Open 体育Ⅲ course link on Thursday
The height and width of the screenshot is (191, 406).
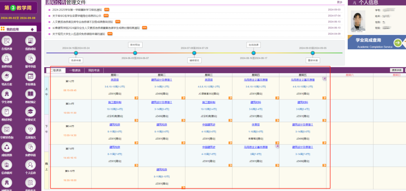pyautogui.click(x=256, y=125)
